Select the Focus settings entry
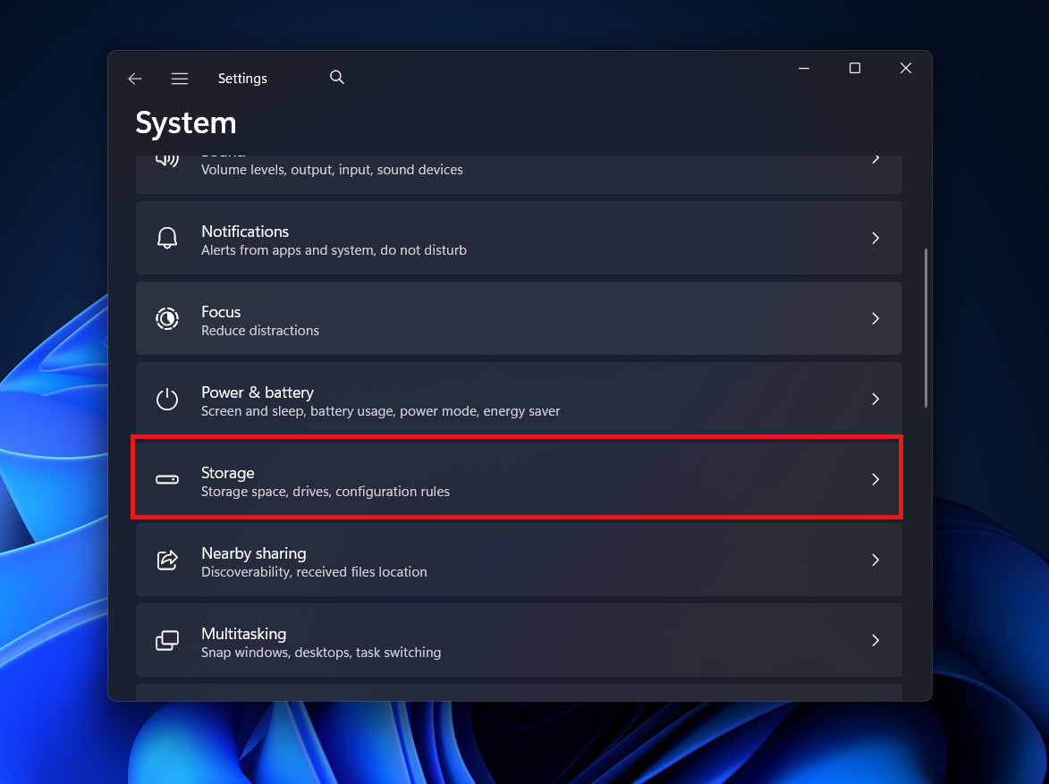The width and height of the screenshot is (1049, 784). tap(519, 318)
